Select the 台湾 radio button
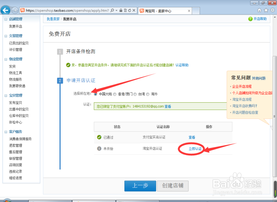 pos(135,94)
